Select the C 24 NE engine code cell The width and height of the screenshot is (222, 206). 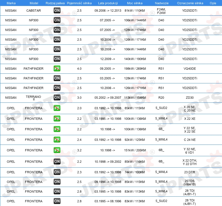coord(190,140)
